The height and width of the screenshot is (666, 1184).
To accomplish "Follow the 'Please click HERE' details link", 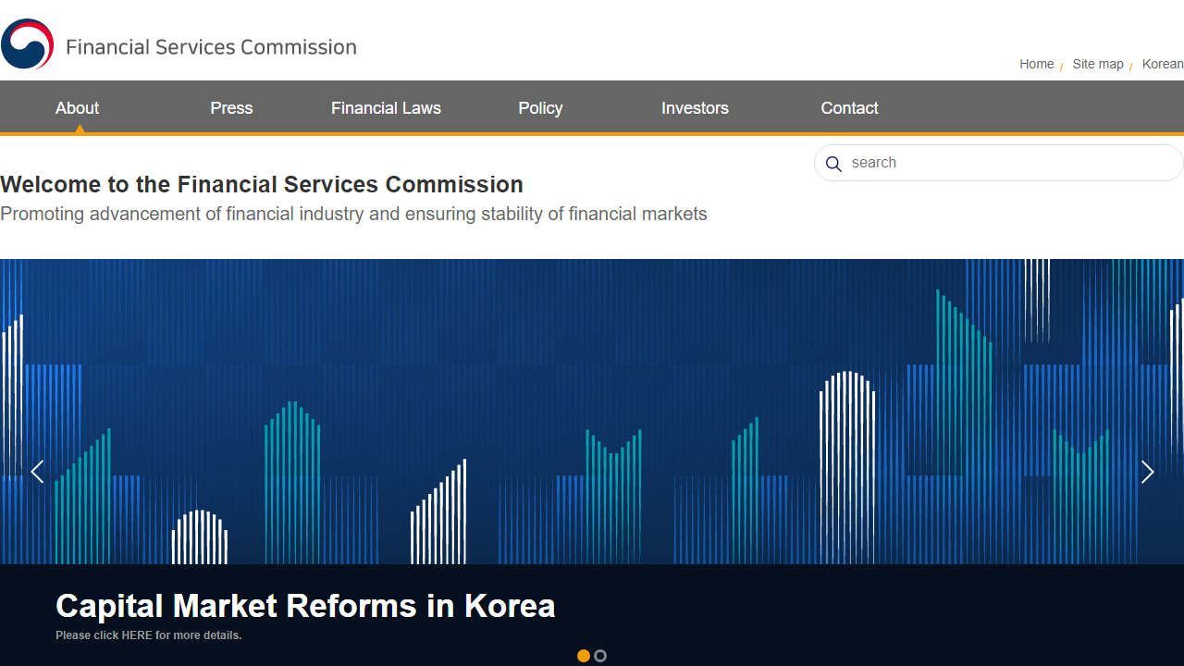I will (148, 635).
